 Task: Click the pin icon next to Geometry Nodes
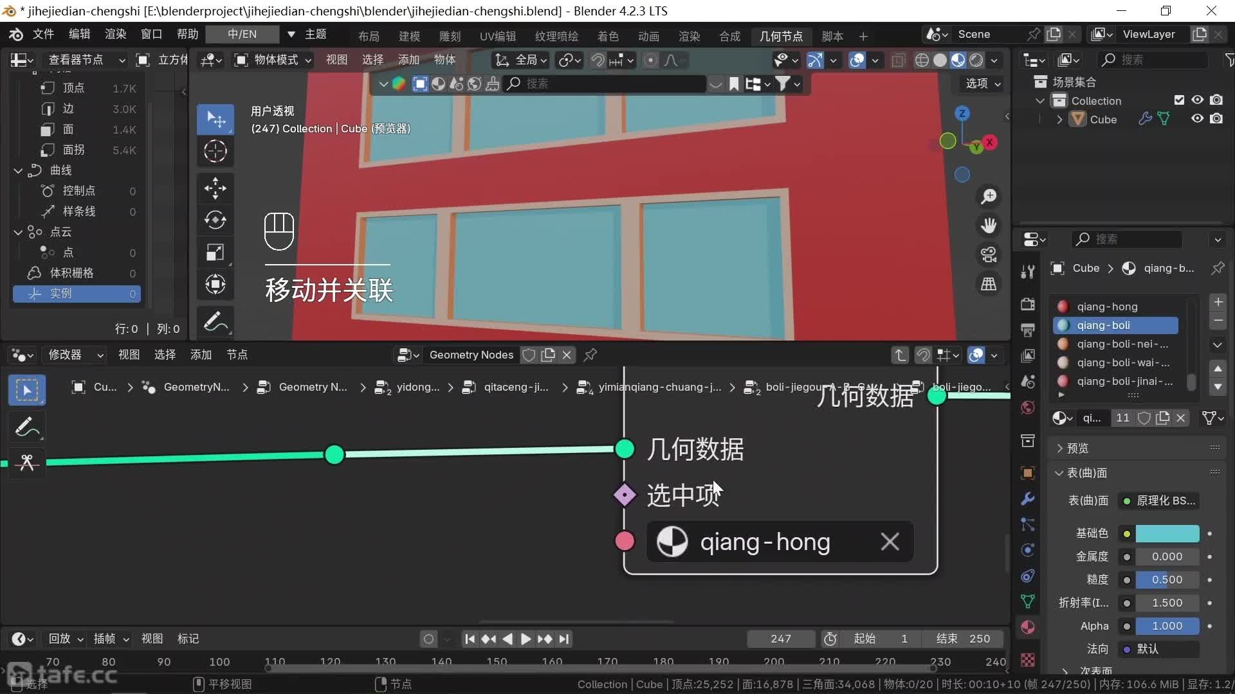[590, 355]
